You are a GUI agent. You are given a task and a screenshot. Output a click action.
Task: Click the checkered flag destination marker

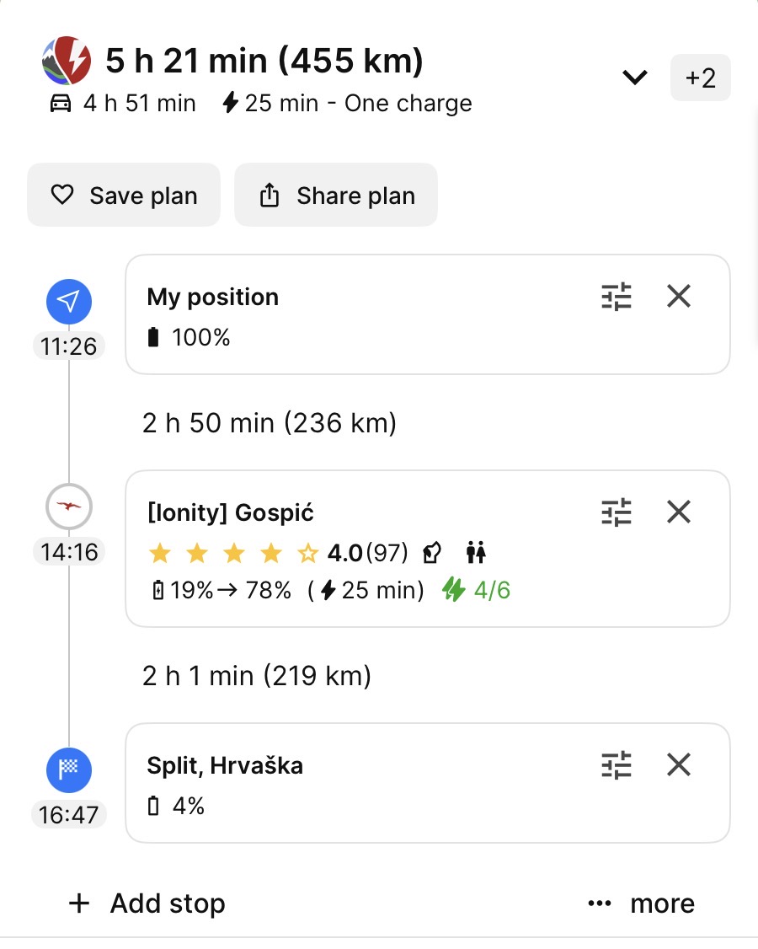pyautogui.click(x=69, y=770)
